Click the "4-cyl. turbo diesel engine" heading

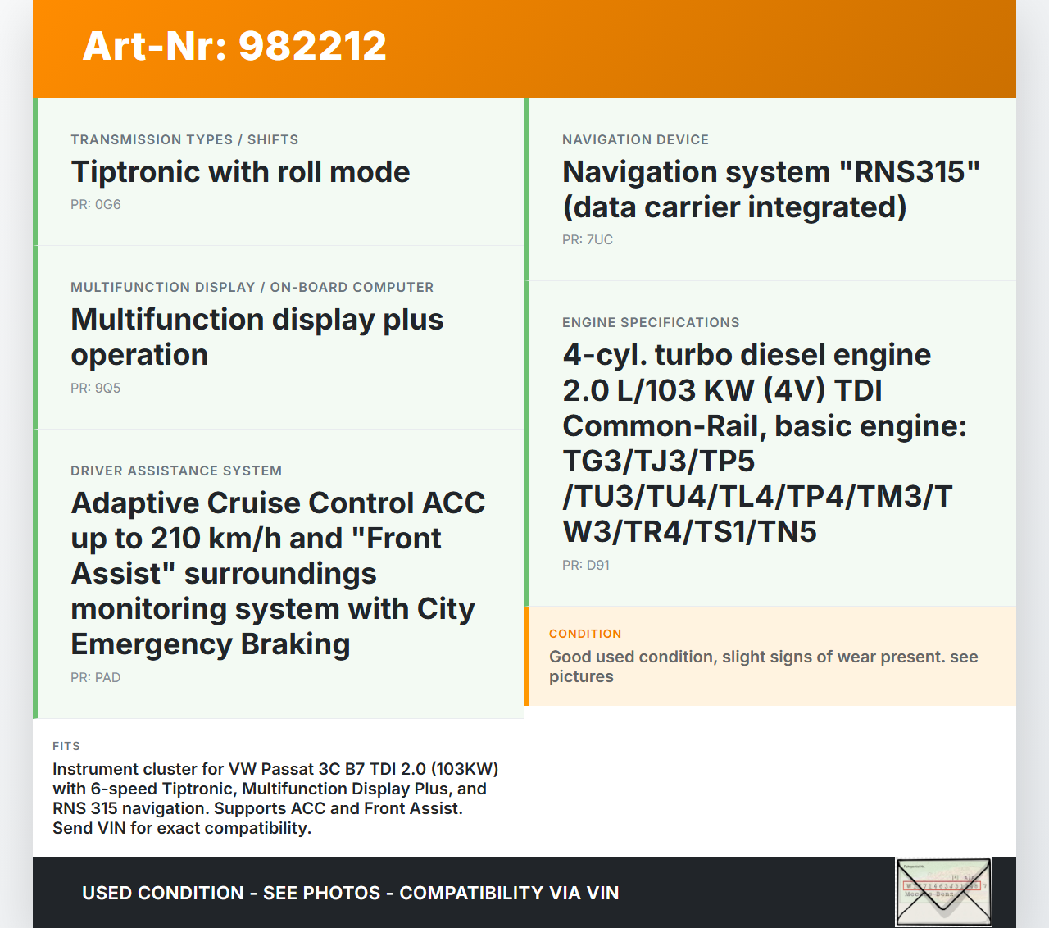click(765, 444)
